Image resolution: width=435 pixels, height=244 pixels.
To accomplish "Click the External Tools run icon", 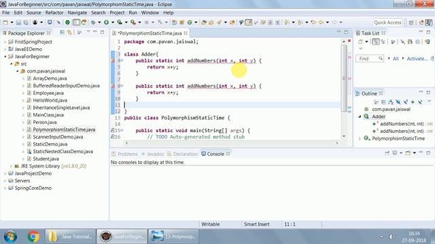I will point(133,22).
